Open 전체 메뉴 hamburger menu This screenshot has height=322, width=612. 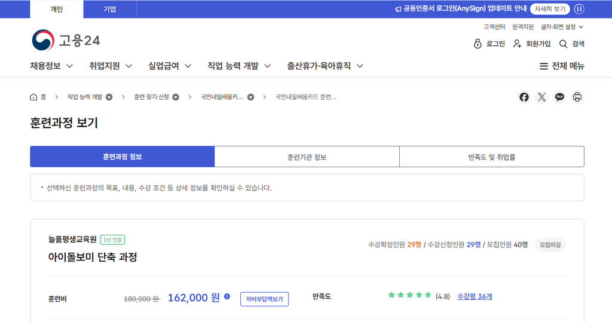click(x=562, y=66)
